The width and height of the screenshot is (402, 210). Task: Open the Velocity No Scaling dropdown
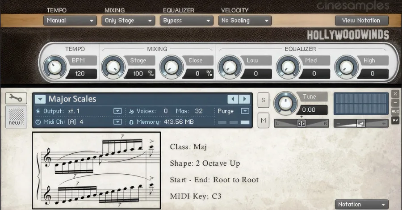[x=245, y=21]
